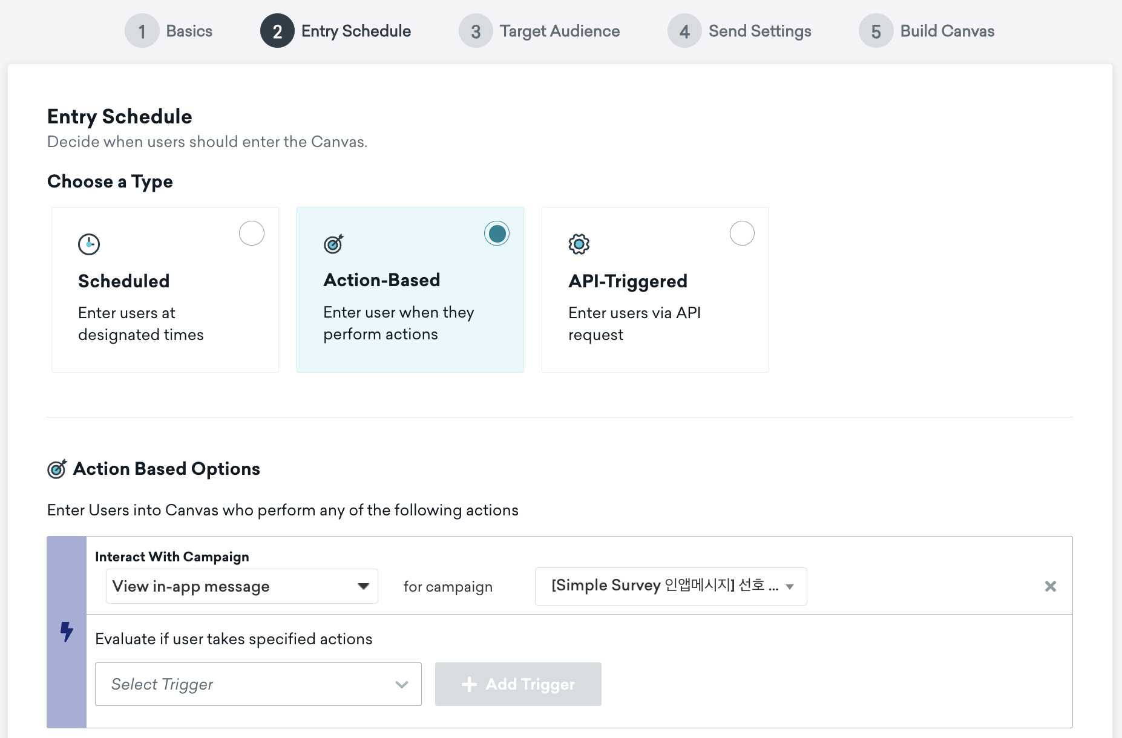Go to the Send Settings step
Screen dimensions: 1122x738
[759, 31]
